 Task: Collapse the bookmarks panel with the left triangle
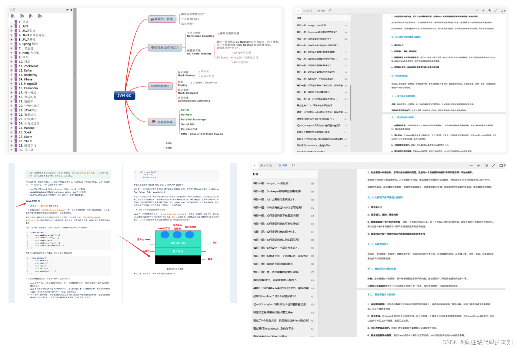[71, 10]
